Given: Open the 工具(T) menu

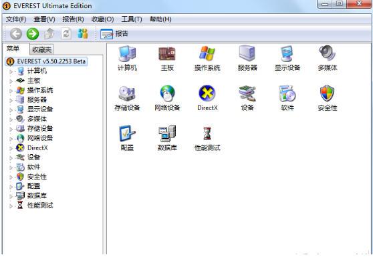Looking at the screenshot, I should [132, 19].
